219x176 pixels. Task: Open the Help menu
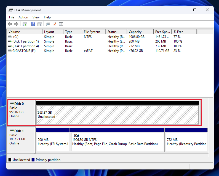point(47,17)
